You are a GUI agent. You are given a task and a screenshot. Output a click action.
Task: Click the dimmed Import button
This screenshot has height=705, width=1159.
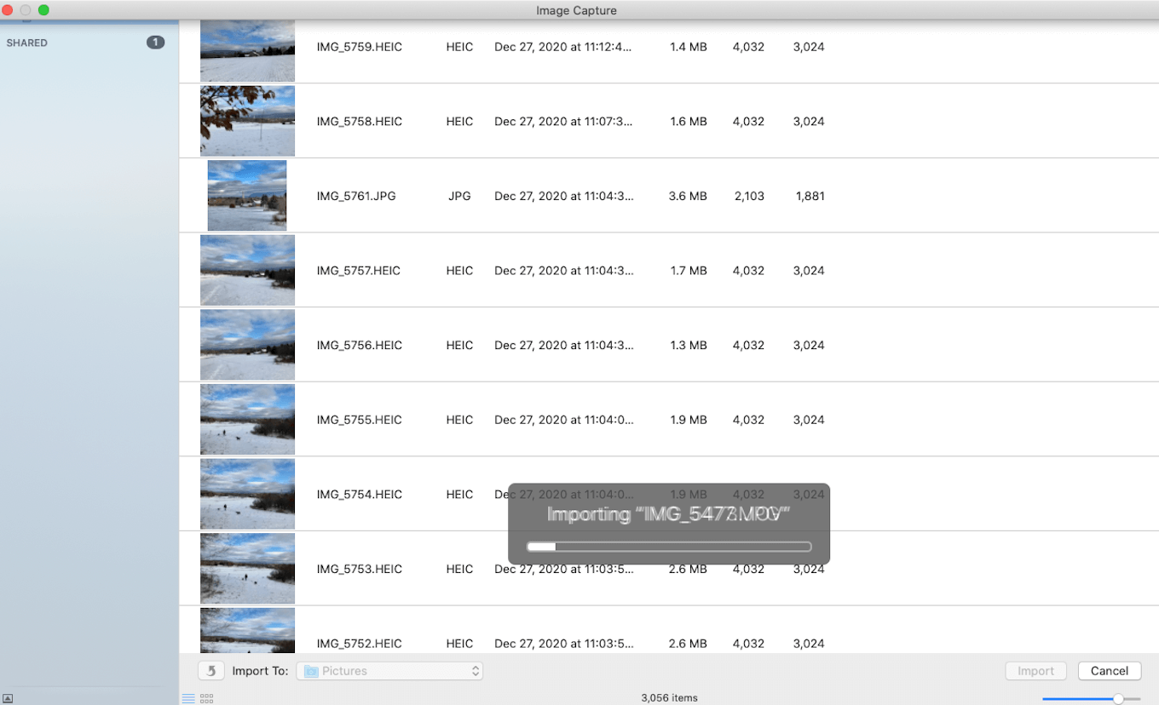tap(1036, 671)
